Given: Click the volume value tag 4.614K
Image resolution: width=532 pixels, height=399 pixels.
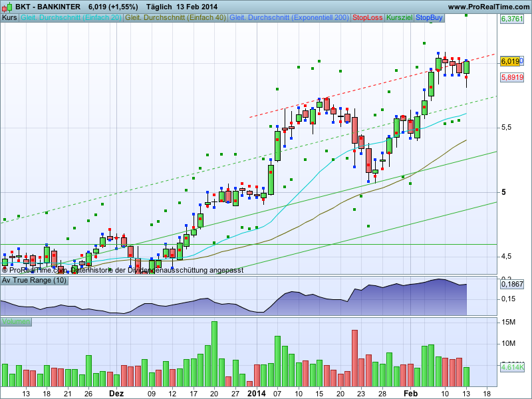Looking at the screenshot, I should [512, 367].
